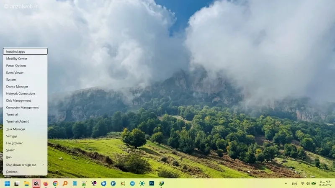Image resolution: width=335 pixels, height=188 pixels.
Task: Launch Photoshop from the taskbar
Action: tap(152, 183)
